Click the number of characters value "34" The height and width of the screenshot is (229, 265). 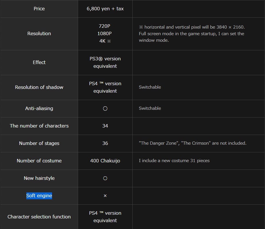105,126
